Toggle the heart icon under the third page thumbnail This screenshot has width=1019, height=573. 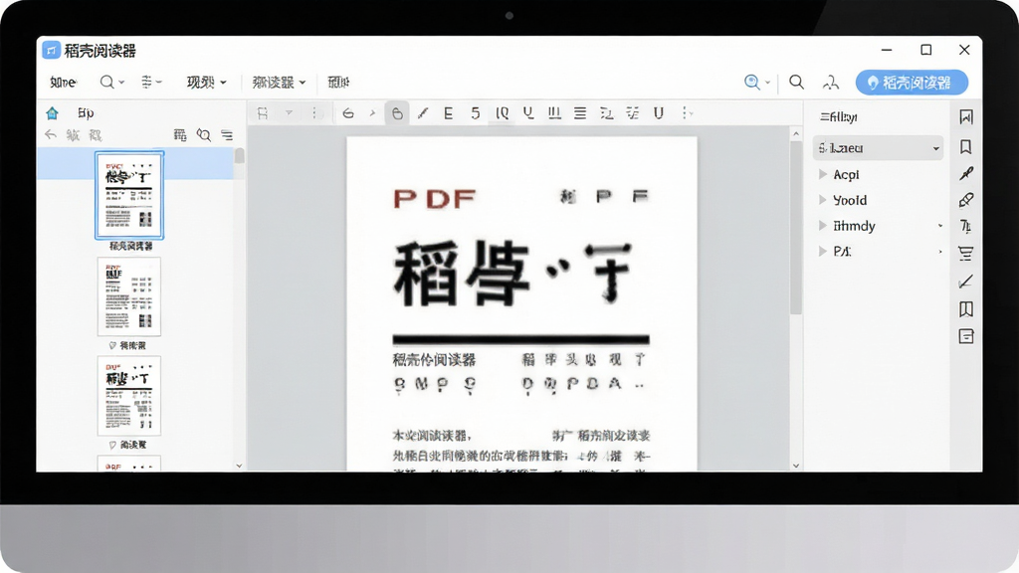[112, 445]
